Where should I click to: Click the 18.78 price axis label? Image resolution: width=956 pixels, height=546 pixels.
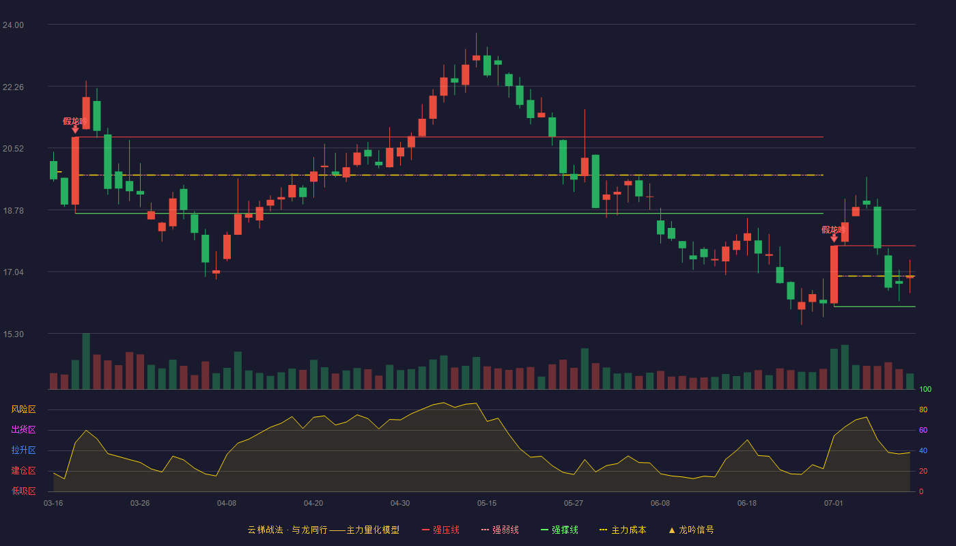click(13, 211)
